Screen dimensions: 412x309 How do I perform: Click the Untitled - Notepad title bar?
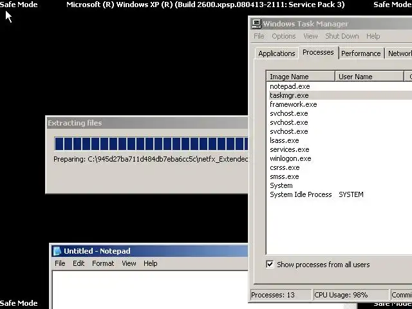tap(149, 251)
